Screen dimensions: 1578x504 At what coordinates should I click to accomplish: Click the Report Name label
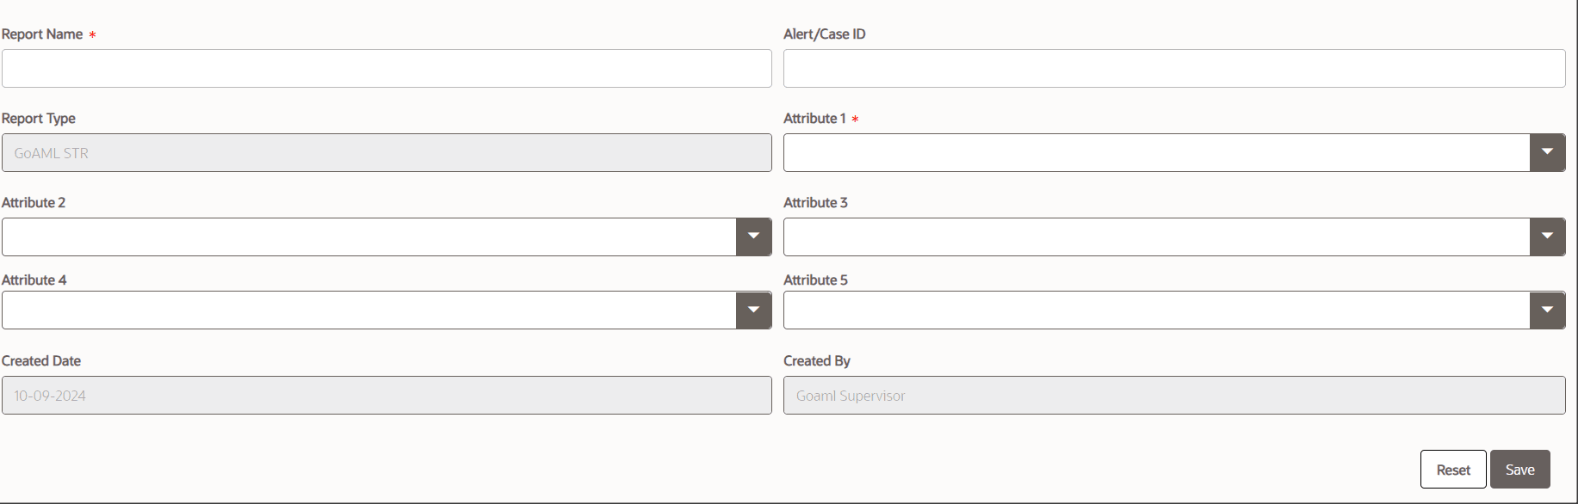tap(42, 34)
